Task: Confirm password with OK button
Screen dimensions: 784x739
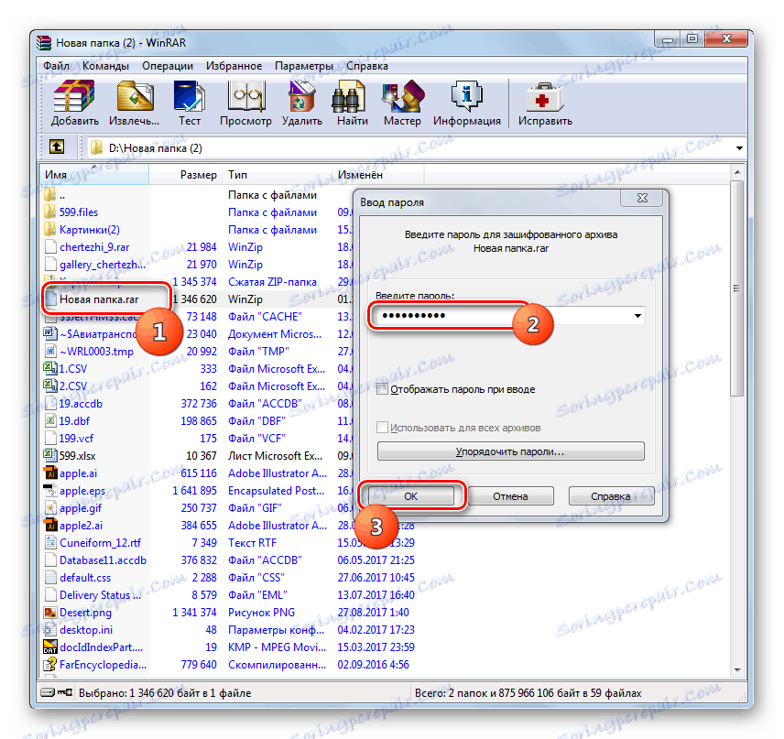Action: [411, 496]
